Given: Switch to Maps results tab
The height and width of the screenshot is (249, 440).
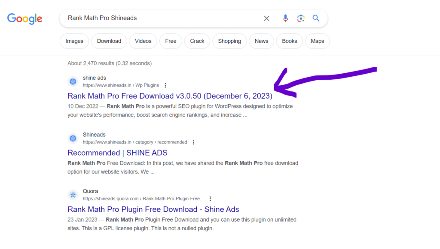Looking at the screenshot, I should point(318,41).
